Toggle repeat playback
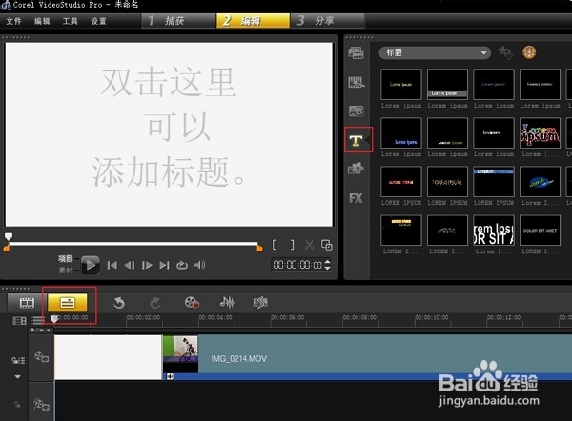This screenshot has height=421, width=572. click(x=182, y=265)
